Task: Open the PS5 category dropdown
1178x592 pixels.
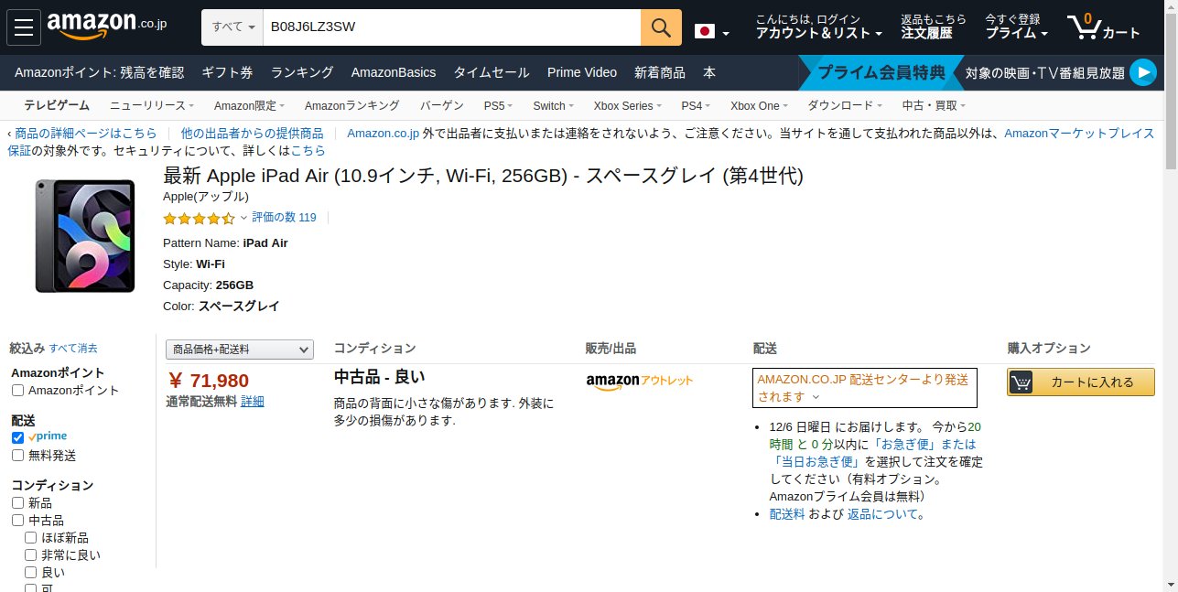Action: tap(498, 106)
